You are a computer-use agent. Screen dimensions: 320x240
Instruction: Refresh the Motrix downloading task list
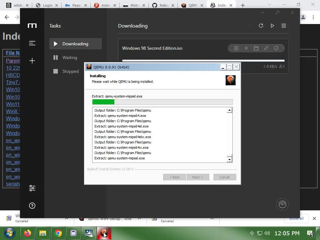click(261, 26)
